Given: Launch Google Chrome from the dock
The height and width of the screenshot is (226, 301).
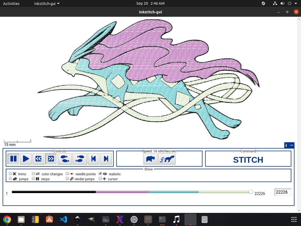Looking at the screenshot, I should (7, 219).
